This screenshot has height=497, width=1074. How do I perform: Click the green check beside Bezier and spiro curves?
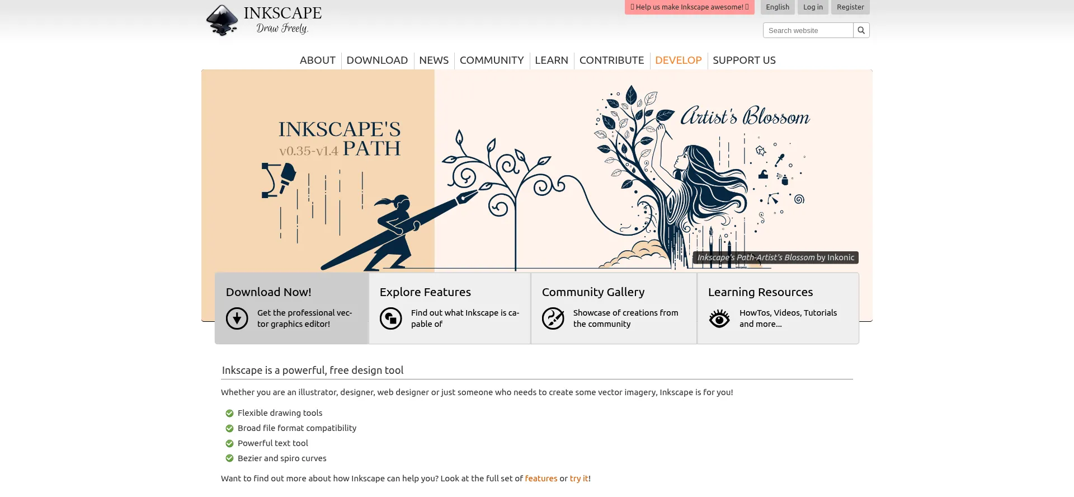point(229,458)
